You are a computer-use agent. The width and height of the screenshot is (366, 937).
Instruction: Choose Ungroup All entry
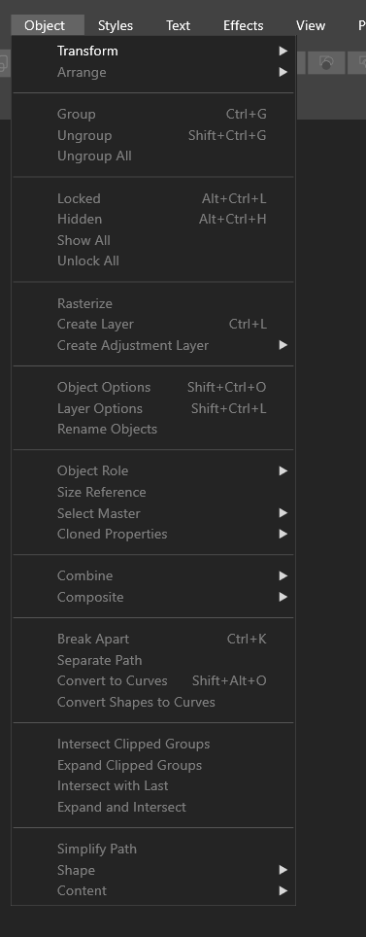[x=153, y=156]
